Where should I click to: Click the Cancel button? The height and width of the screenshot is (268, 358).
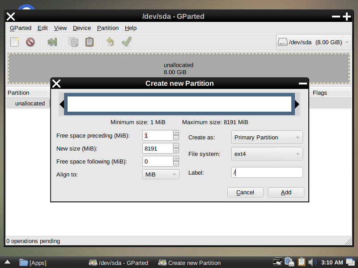tap(245, 193)
